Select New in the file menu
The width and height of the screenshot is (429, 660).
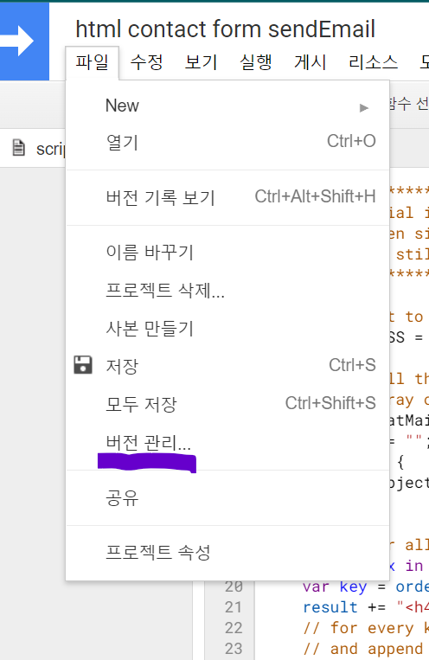[227, 106]
